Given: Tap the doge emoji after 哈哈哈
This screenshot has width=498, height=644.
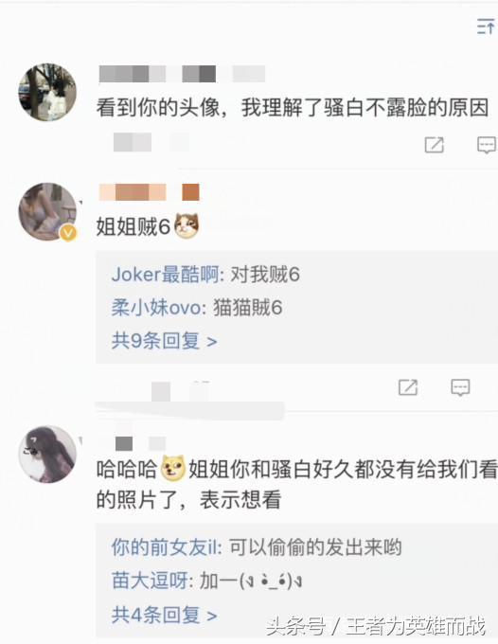Looking at the screenshot, I should coord(173,469).
